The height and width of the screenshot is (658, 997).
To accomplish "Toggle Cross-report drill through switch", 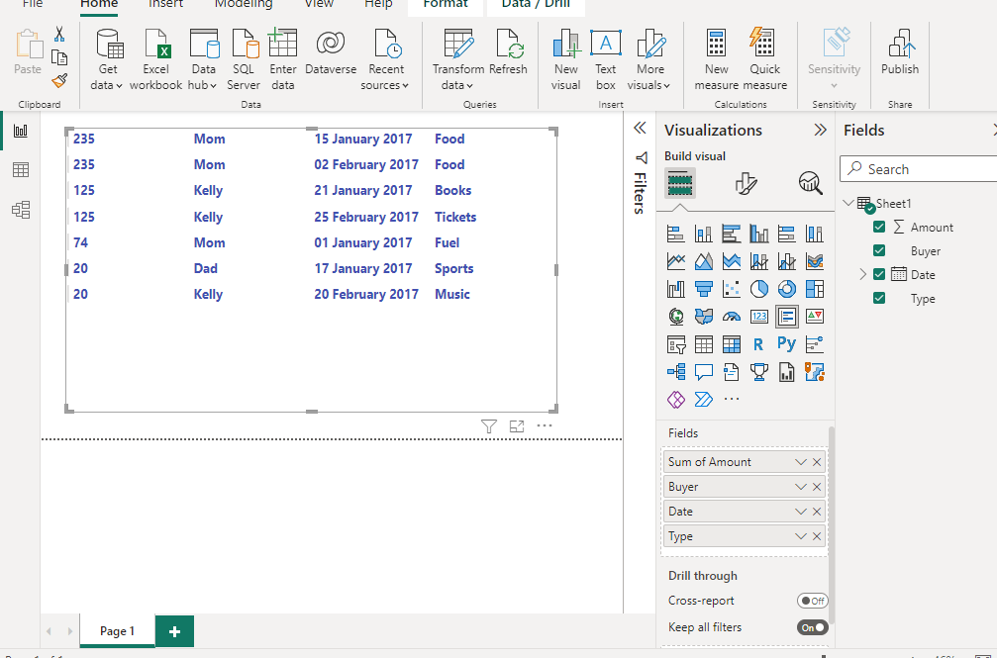I will point(813,601).
